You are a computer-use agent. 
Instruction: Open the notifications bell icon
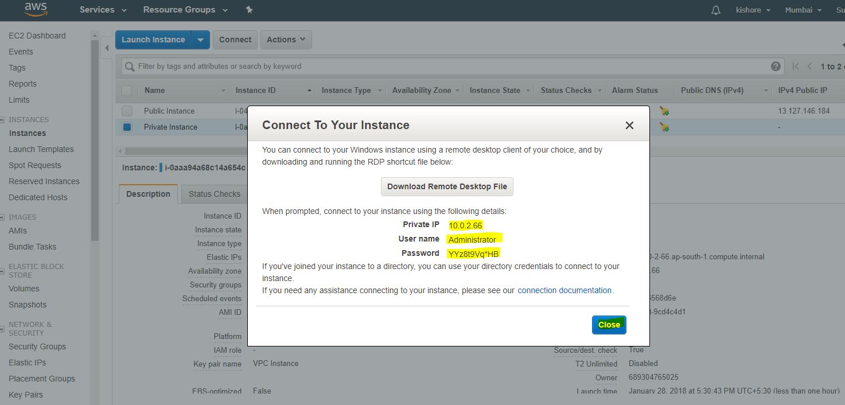point(715,10)
